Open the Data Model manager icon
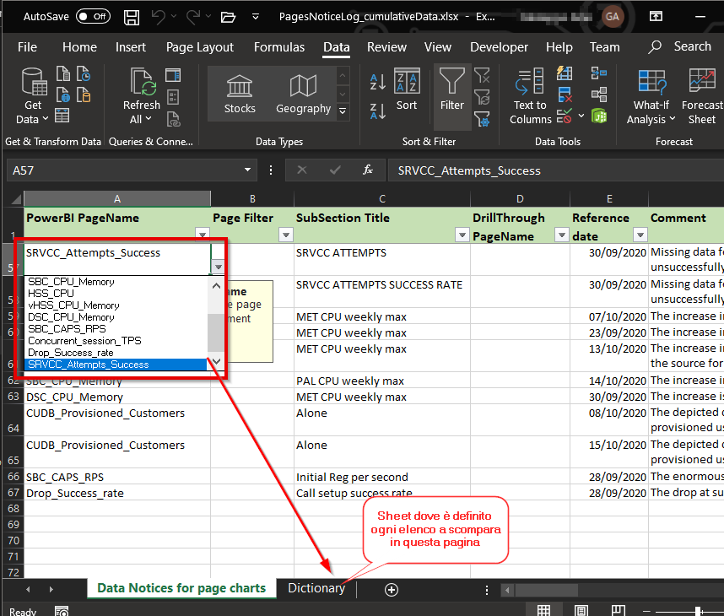Image resolution: width=724 pixels, height=616 pixels. click(599, 116)
